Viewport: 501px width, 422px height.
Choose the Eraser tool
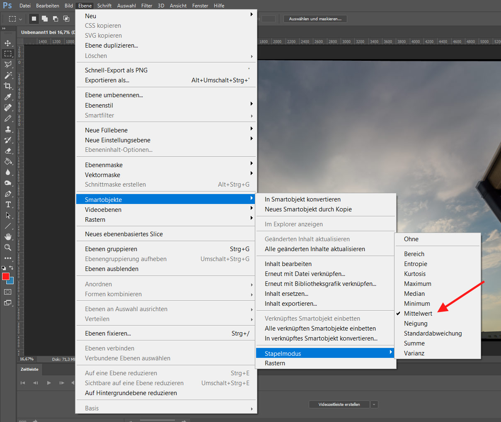(8, 151)
